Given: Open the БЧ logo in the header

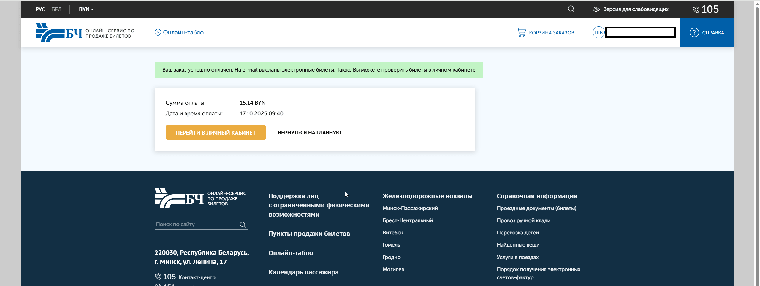Looking at the screenshot, I should tap(59, 33).
